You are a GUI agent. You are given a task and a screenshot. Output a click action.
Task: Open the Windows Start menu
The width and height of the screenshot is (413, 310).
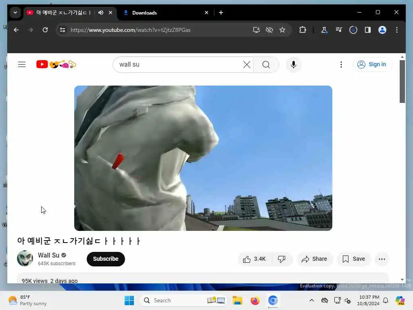pos(129,300)
